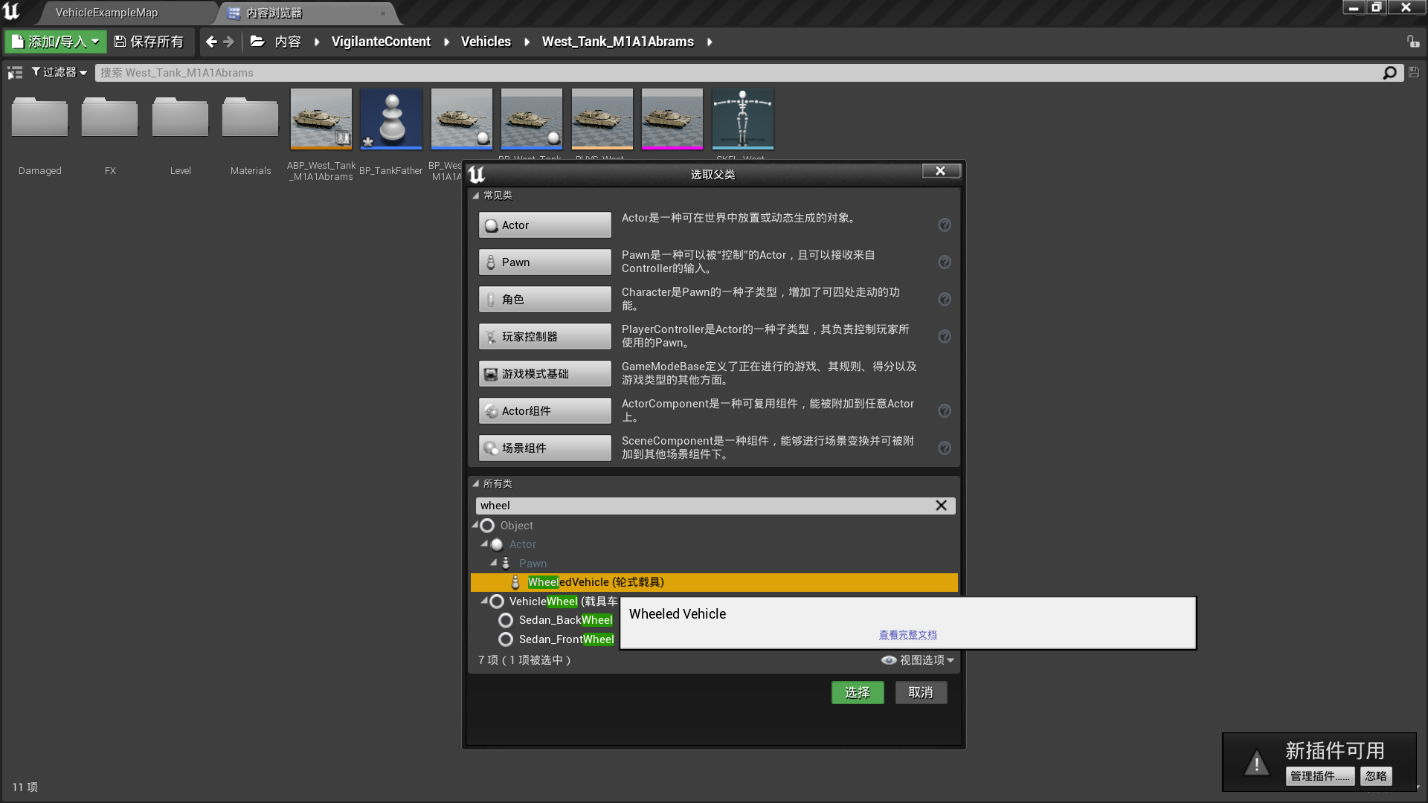Open the 添加/导入 menu
The height and width of the screenshot is (803, 1428).
[57, 42]
